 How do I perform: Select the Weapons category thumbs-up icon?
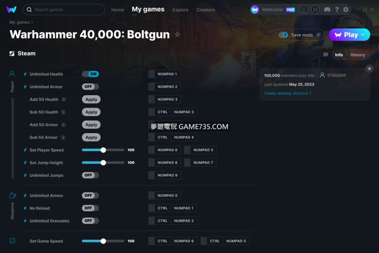13,195
